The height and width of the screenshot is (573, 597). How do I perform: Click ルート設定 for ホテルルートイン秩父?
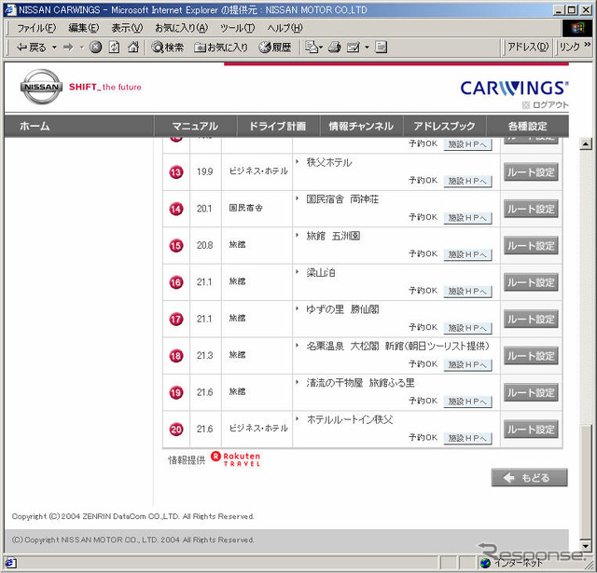(x=531, y=430)
